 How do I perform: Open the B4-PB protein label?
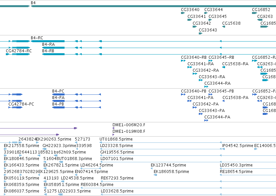pyautogui.click(x=58, y=104)
